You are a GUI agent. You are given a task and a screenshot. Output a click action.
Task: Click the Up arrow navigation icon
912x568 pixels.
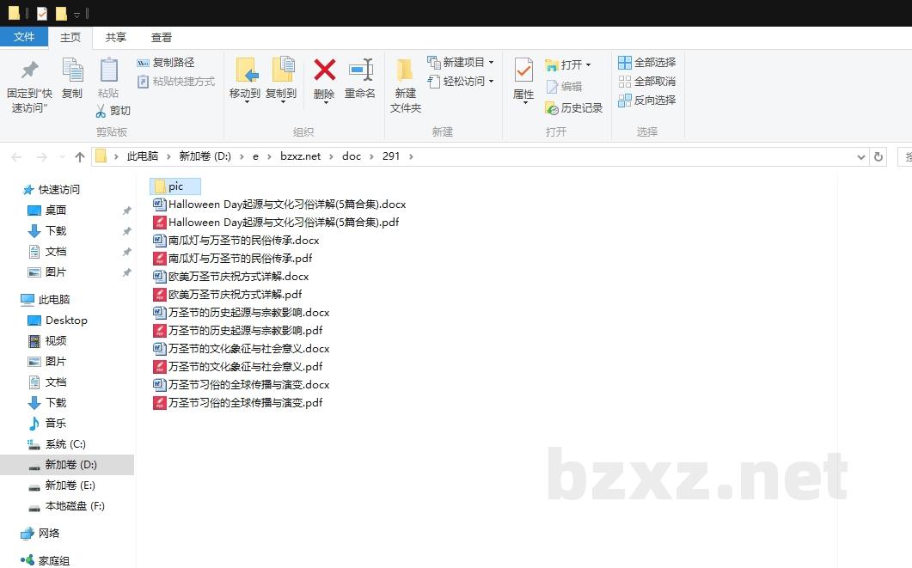coord(80,156)
